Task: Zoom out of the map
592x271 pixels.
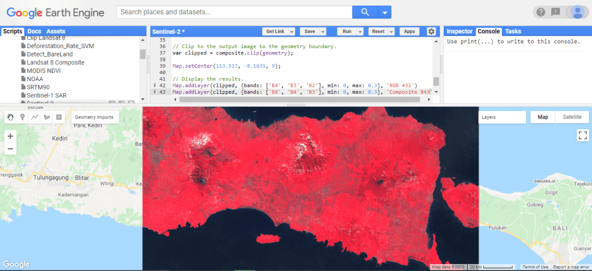Action: click(10, 149)
